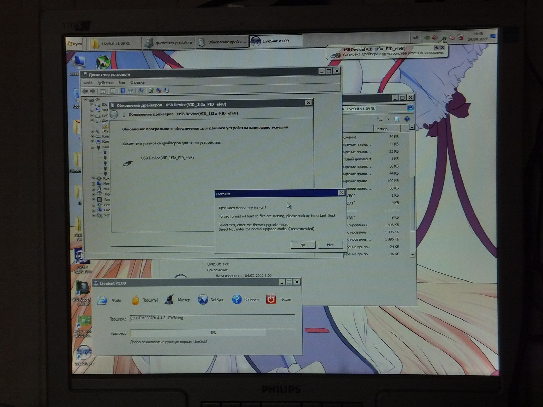Click Update driver toolbar icon in Device Manager
543x407 pixels.
[151, 91]
